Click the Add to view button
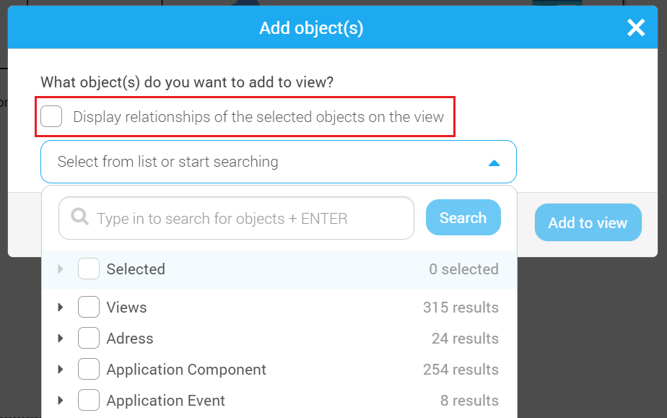Screen dimensions: 667x418 [x=588, y=222]
